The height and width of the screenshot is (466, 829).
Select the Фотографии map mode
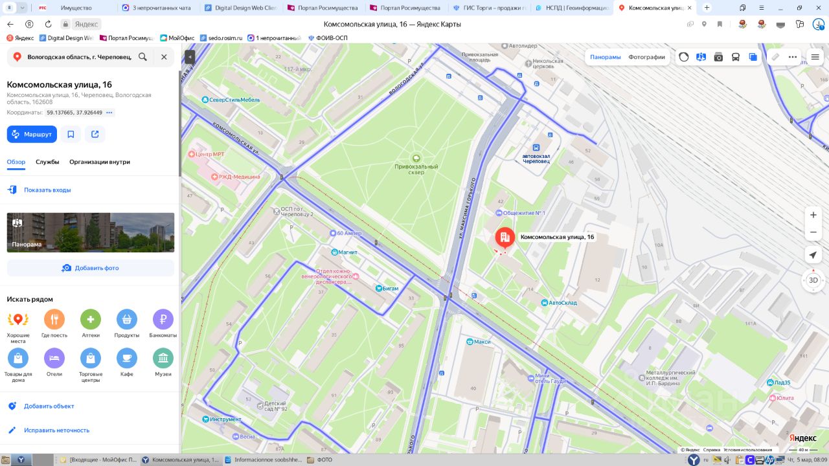[x=646, y=57]
